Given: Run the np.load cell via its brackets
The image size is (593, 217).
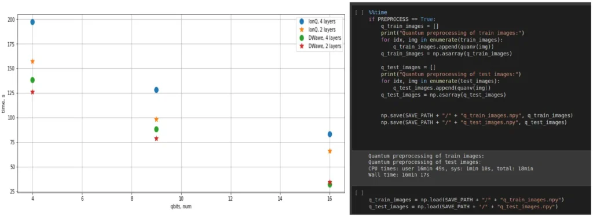Looking at the screenshot, I should coord(358,192).
